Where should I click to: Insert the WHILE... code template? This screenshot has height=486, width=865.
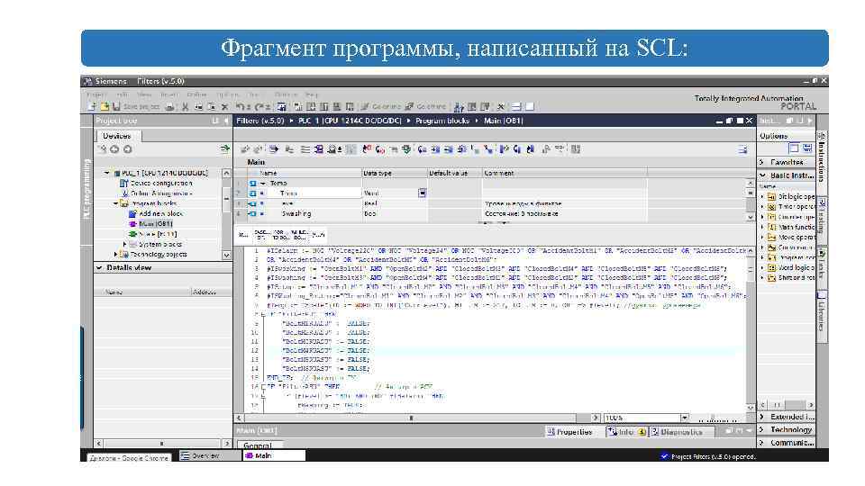pyautogui.click(x=299, y=235)
